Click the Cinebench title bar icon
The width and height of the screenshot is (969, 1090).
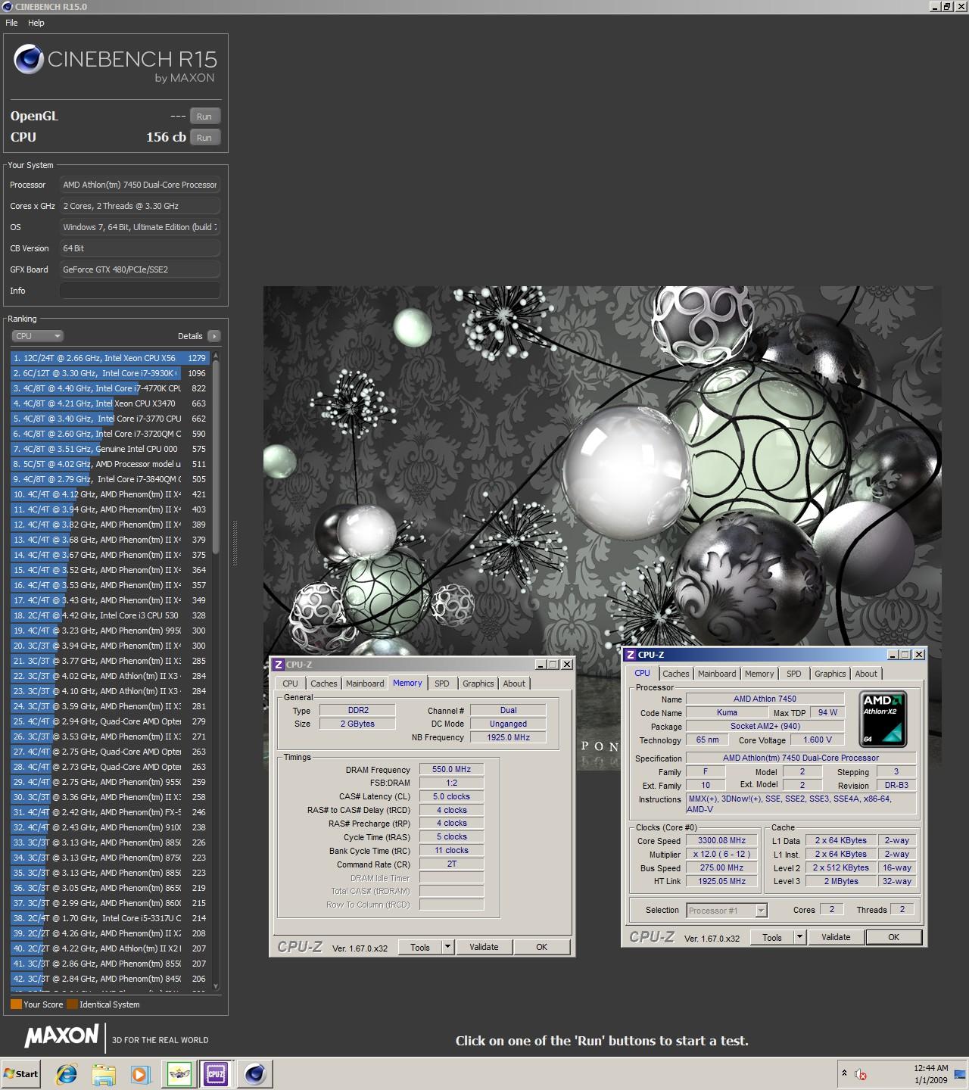tap(7, 7)
